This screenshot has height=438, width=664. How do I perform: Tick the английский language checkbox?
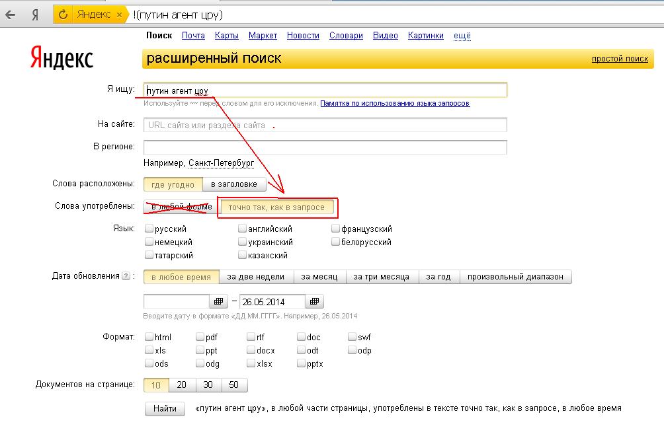tap(242, 229)
